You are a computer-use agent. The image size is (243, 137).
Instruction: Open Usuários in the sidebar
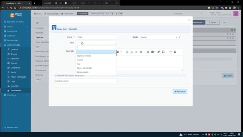[x=14, y=49]
